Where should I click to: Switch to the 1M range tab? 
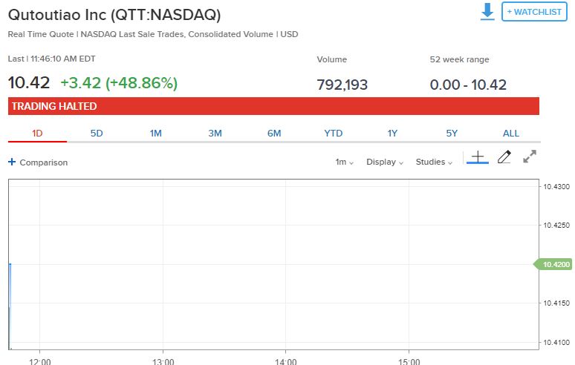click(x=156, y=134)
